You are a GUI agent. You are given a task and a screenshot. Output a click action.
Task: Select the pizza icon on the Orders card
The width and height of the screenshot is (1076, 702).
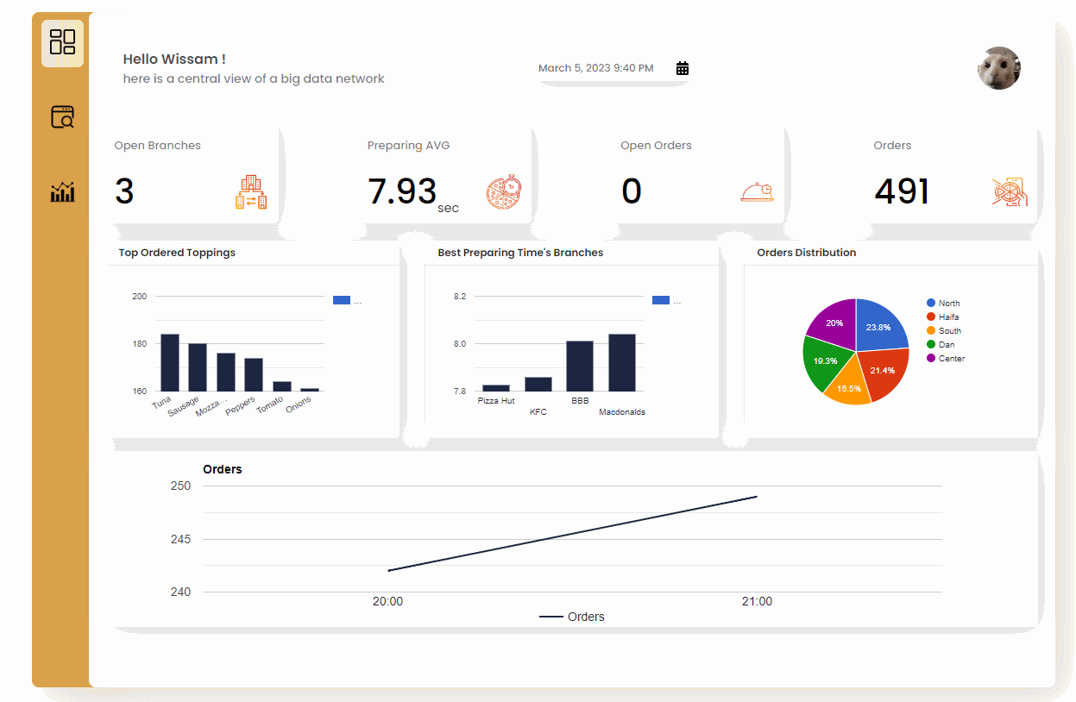tap(1009, 191)
